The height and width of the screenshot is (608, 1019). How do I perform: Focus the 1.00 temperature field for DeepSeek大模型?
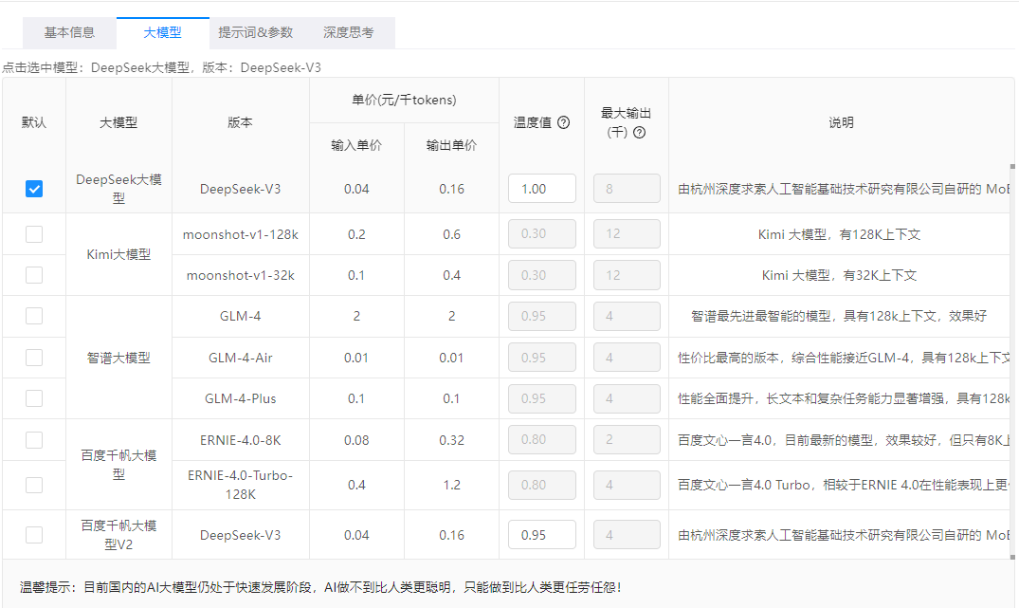542,189
